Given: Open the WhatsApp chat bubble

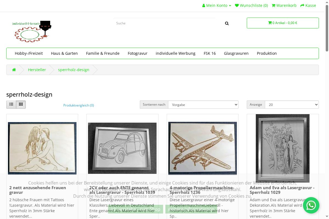Looking at the screenshot, I should click(311, 205).
